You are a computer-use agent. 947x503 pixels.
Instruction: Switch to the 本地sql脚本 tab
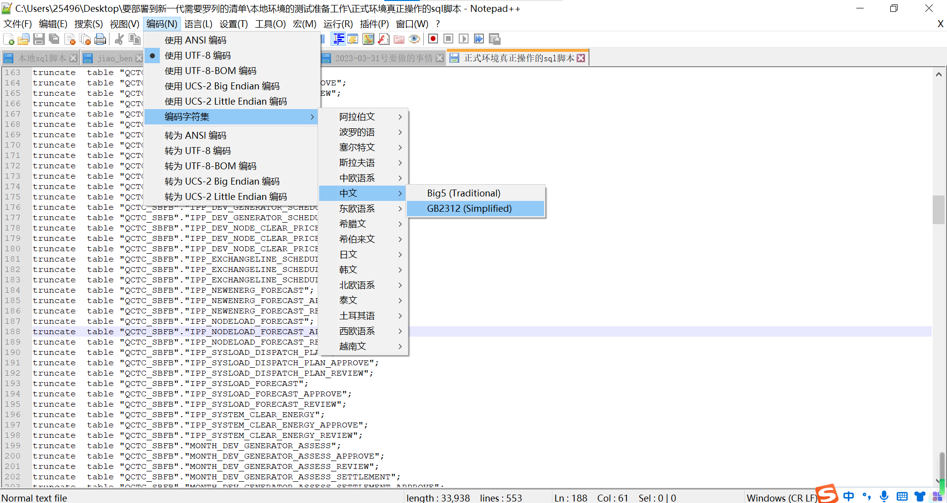40,58
